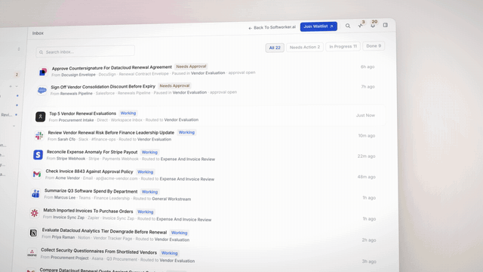
Task: Select sidebar item 'Revi...'
Action: pyautogui.click(x=7, y=115)
